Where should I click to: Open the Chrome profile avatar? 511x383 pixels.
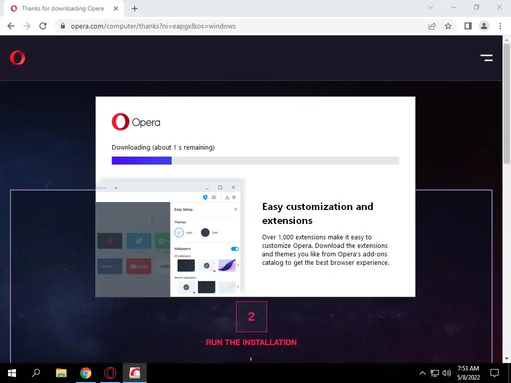[484, 26]
